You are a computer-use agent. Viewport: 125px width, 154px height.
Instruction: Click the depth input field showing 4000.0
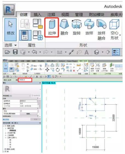[x=25, y=80]
